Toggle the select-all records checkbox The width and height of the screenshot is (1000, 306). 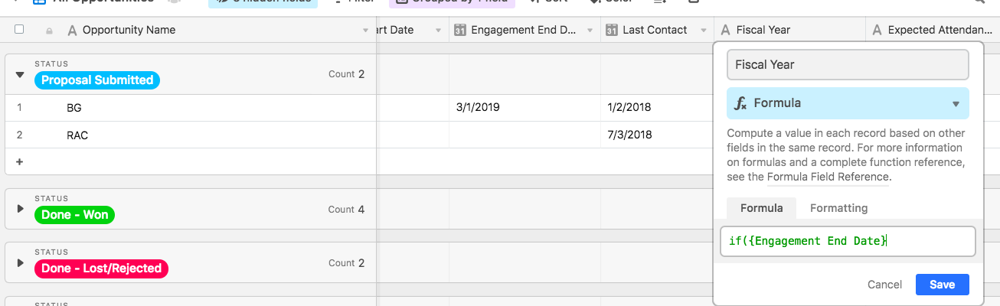(x=19, y=30)
